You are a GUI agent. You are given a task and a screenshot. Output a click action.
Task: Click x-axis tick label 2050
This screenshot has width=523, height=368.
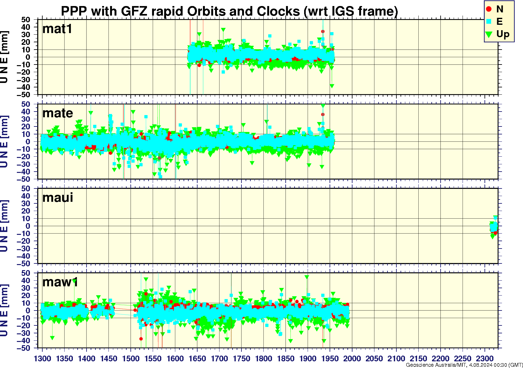(374, 358)
